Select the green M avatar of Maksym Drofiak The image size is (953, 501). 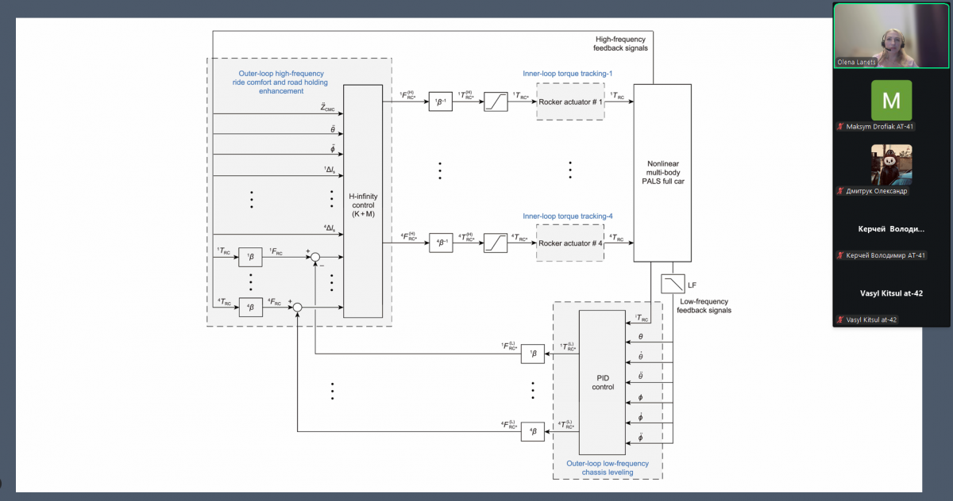click(x=891, y=100)
